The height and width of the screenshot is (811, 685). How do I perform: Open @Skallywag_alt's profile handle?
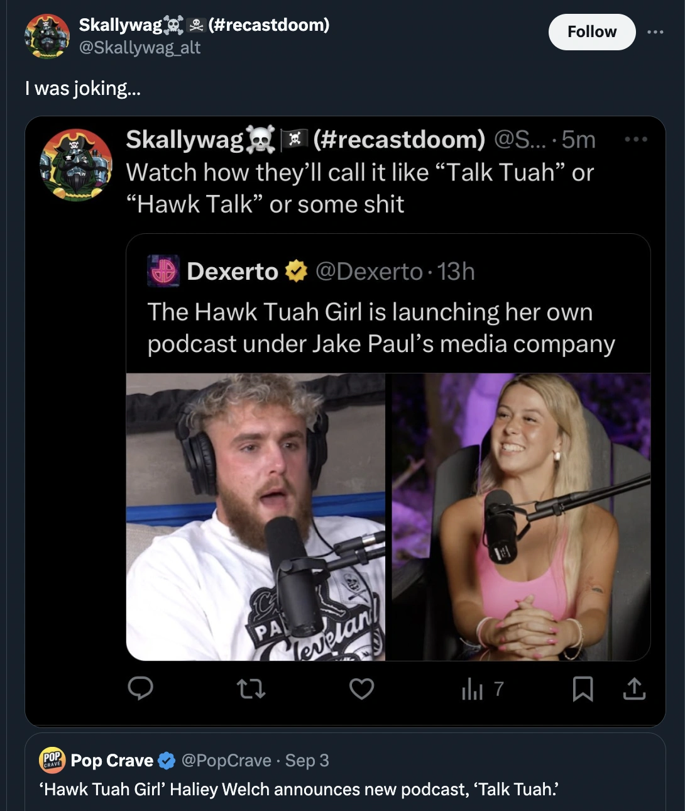click(x=140, y=47)
